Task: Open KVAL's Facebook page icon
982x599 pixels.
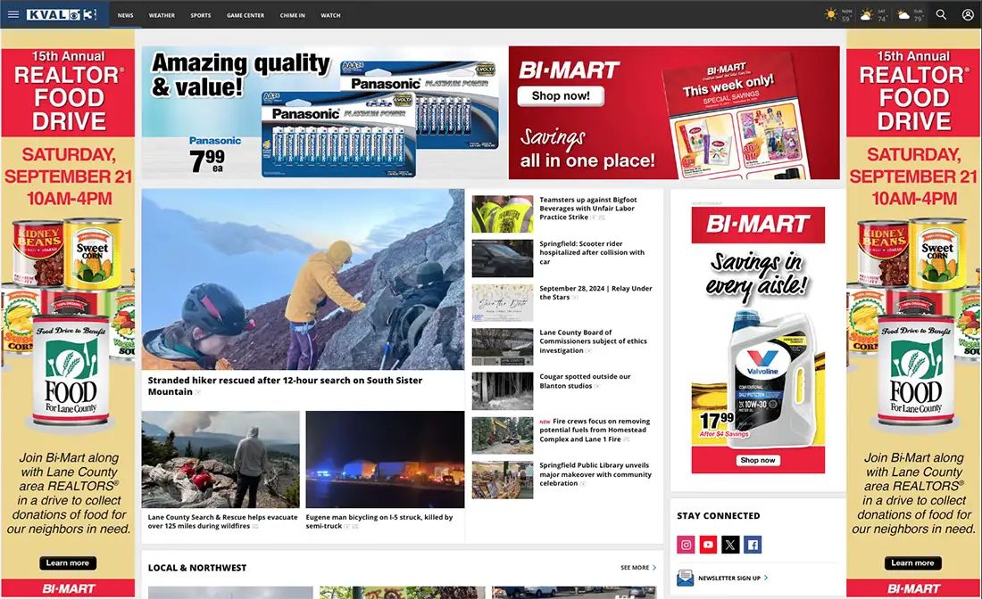Action: pyautogui.click(x=753, y=545)
